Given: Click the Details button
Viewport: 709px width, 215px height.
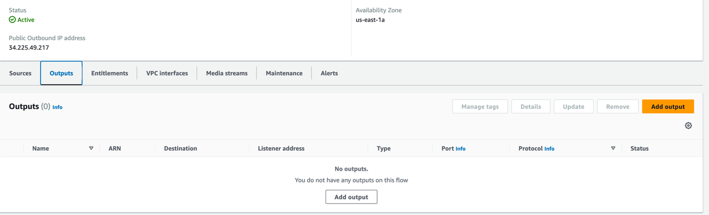Looking at the screenshot, I should pos(530,107).
